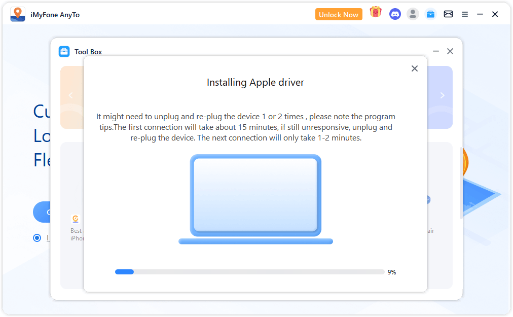Close the Tool Box window
Viewport: 513px width, 317px height.
[450, 51]
